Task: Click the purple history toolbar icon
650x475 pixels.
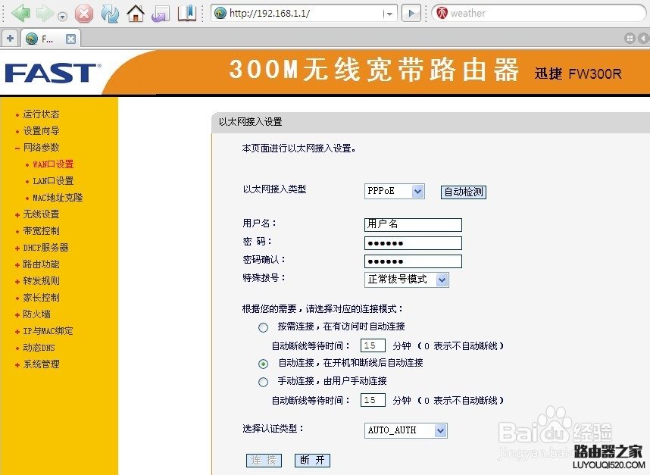Action: tap(161, 14)
